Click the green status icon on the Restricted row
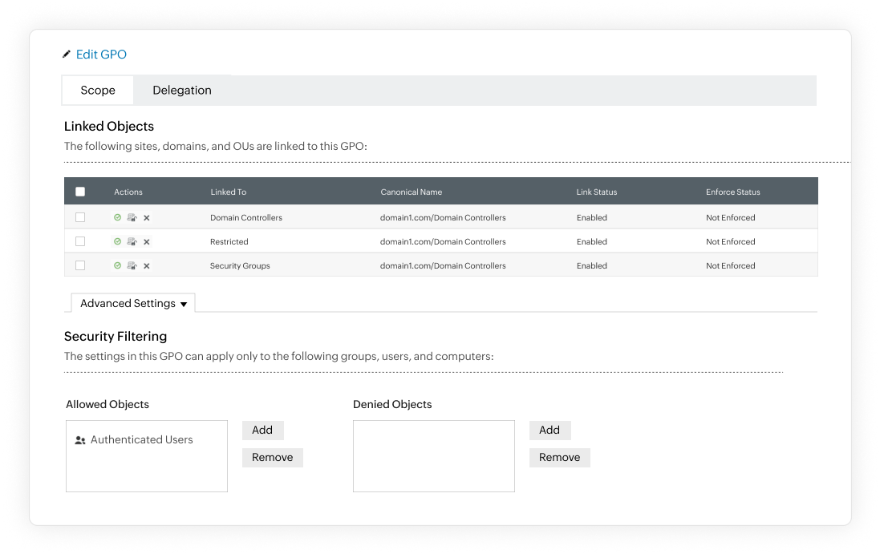This screenshot has height=554, width=880. 117,241
